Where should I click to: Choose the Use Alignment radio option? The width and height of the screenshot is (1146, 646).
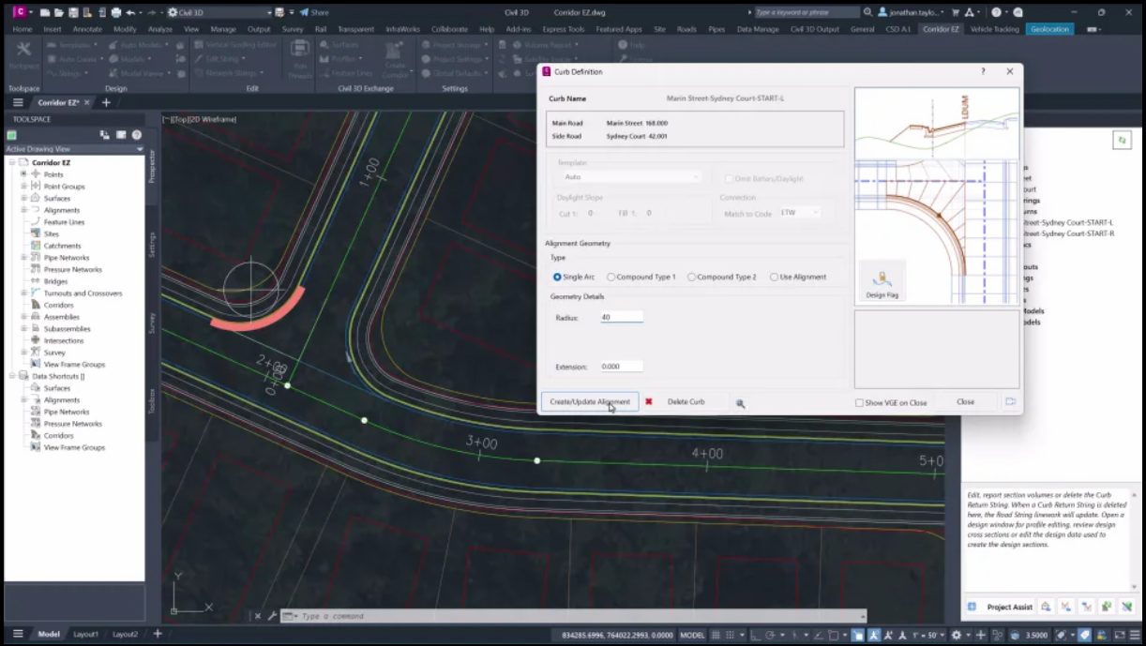coord(774,278)
